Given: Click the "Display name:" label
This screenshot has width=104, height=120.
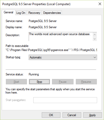Looking at the screenshot, I should click(14, 27).
